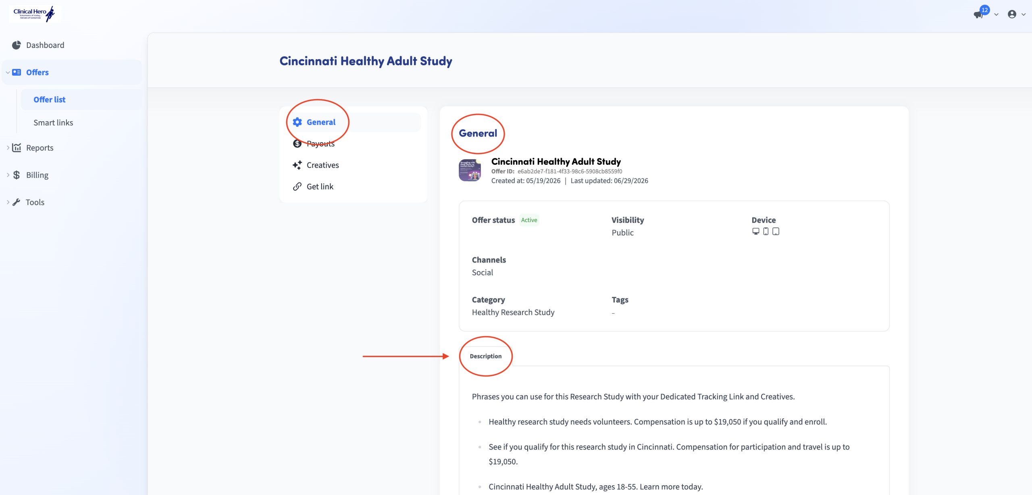This screenshot has width=1032, height=495.
Task: Click the Get link chain icon
Action: (297, 186)
